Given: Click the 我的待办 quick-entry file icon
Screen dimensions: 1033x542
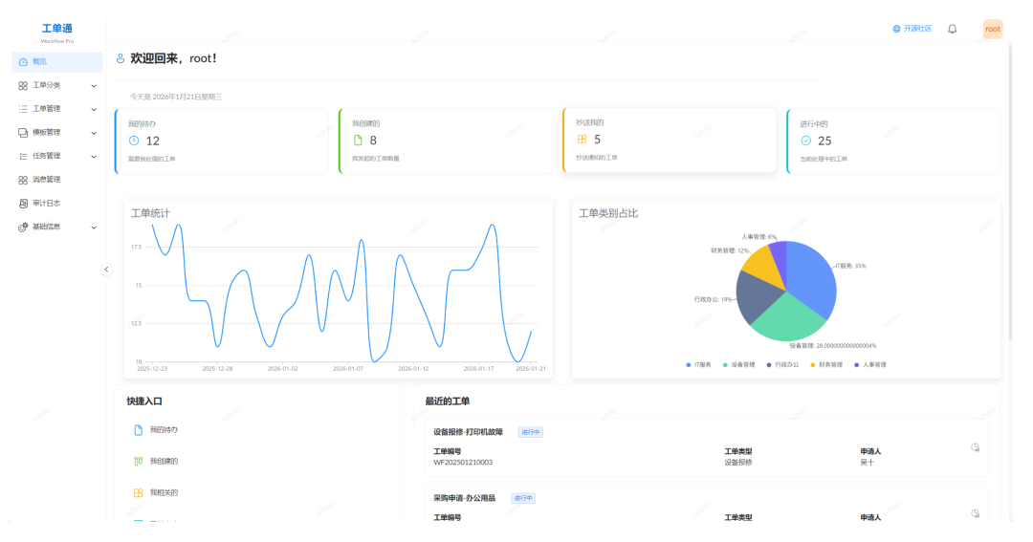Looking at the screenshot, I should (x=139, y=430).
